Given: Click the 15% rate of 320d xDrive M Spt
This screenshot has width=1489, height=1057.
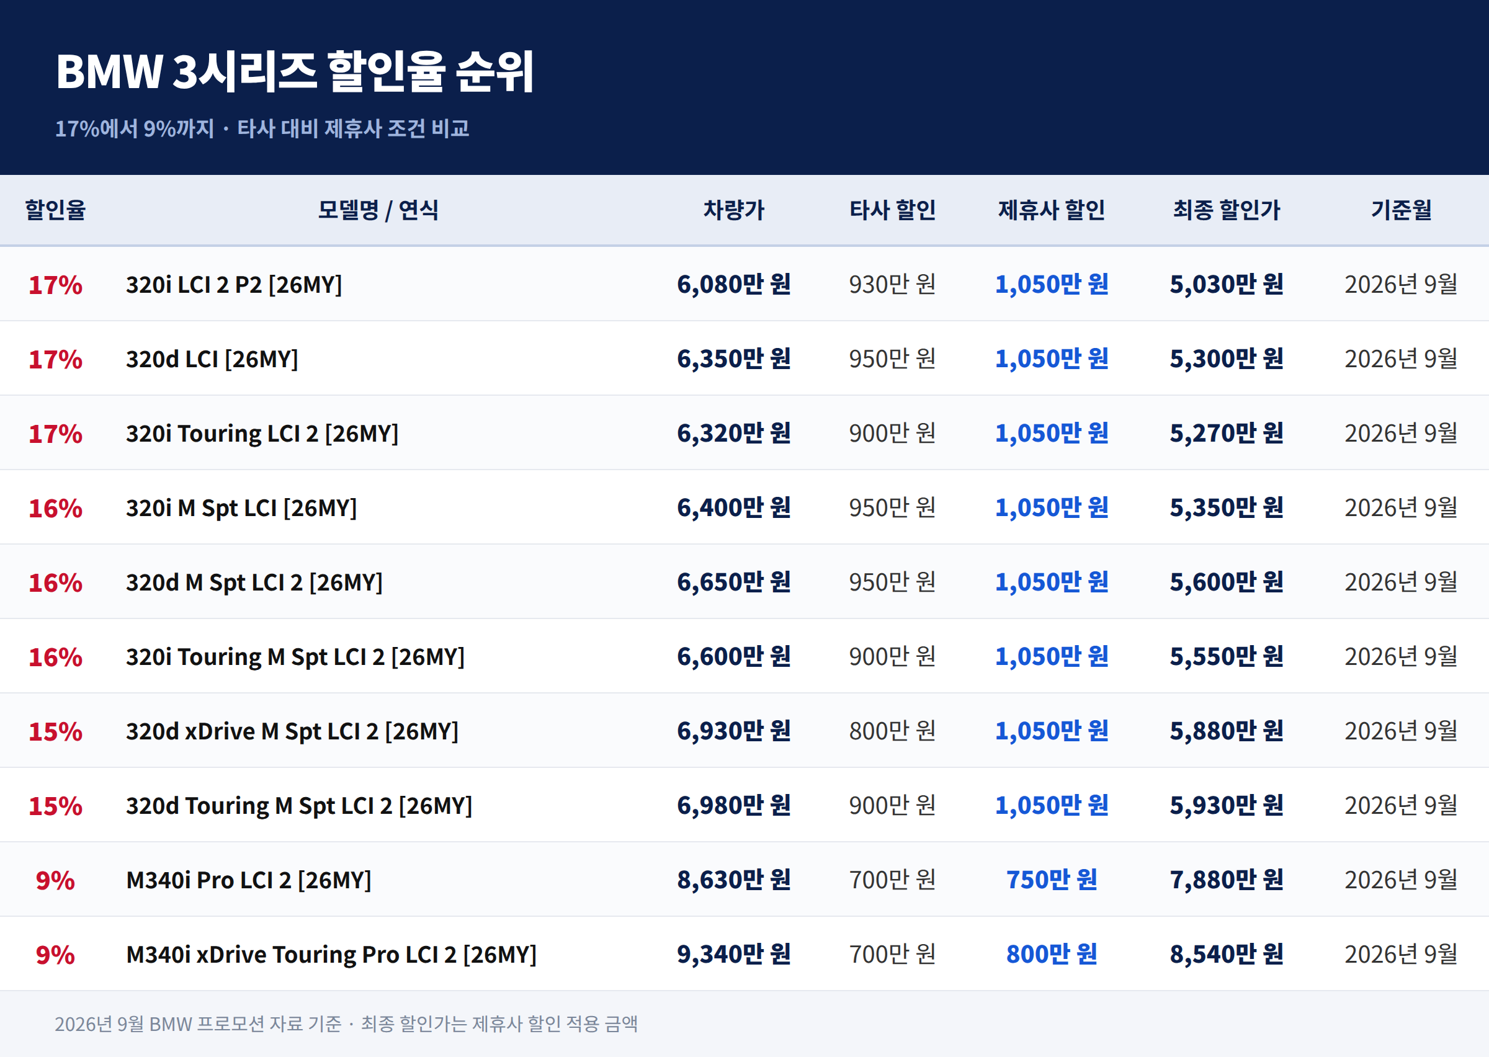Looking at the screenshot, I should [x=55, y=731].
